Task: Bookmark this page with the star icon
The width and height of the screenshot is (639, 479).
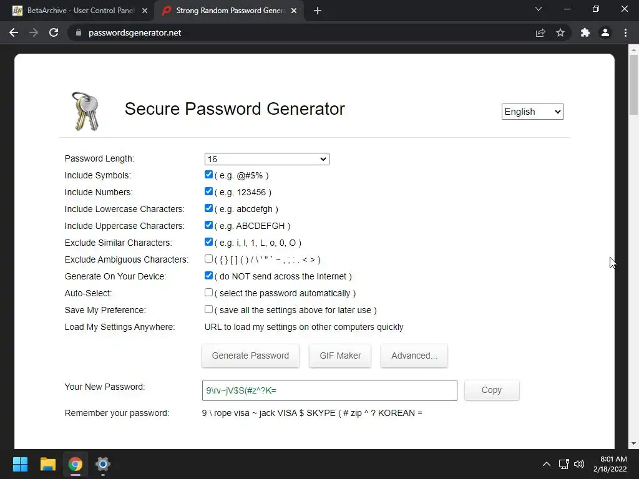Action: coord(560,32)
